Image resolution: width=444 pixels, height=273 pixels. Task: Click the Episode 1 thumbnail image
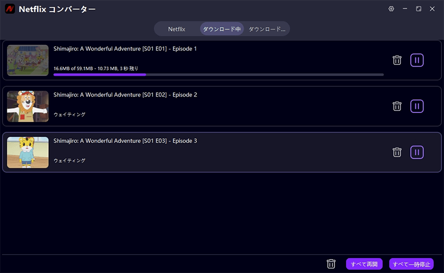pos(28,60)
